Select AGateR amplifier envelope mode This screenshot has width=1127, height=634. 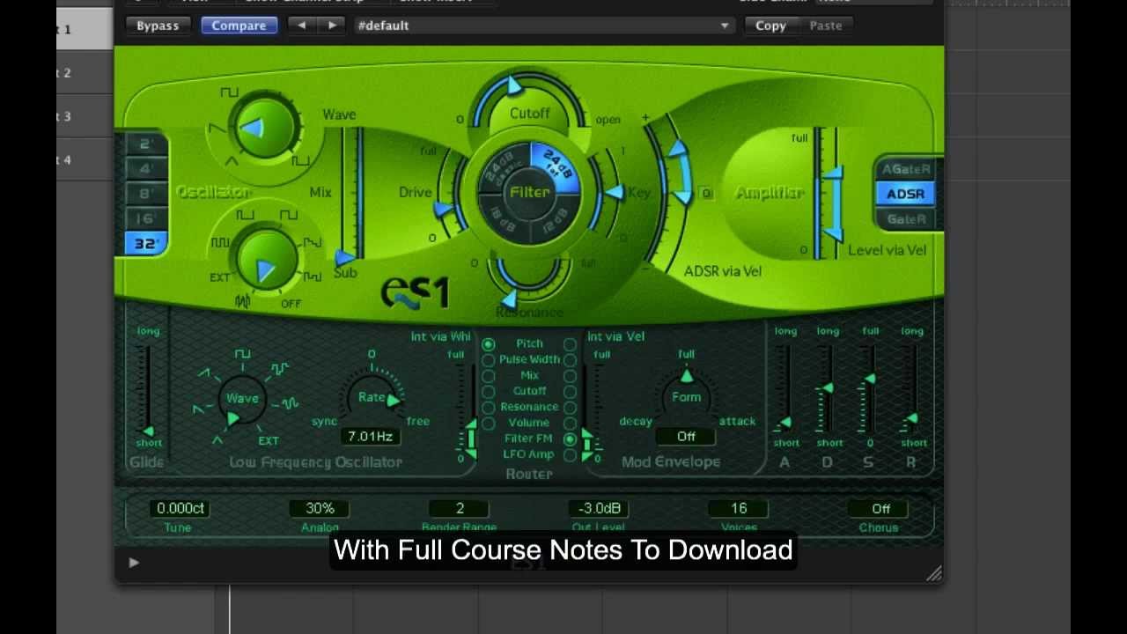coord(906,169)
